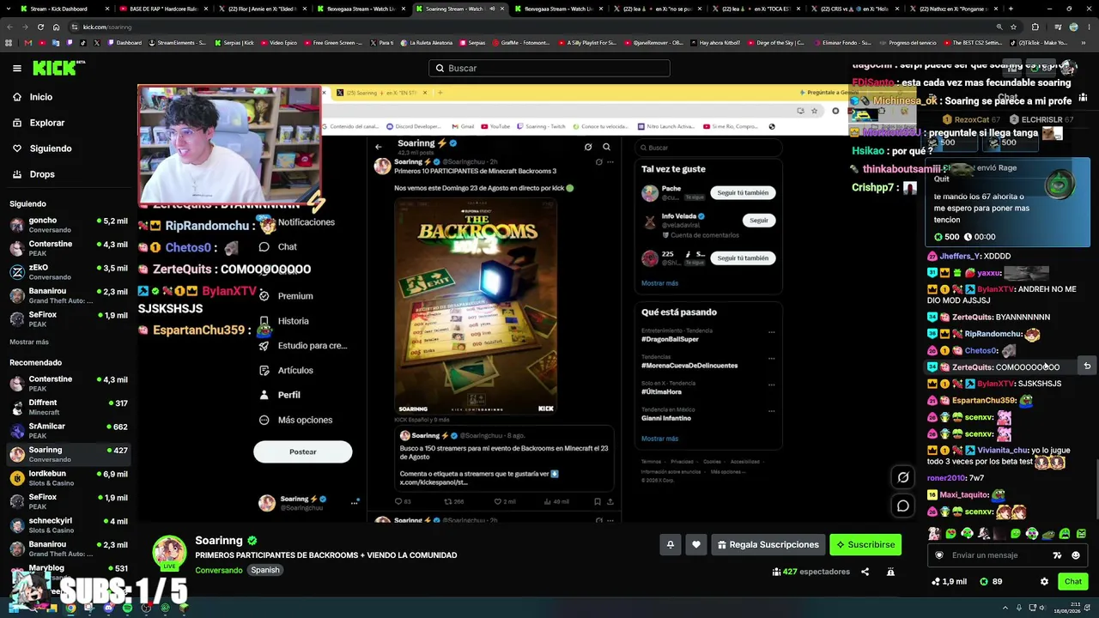Viewport: 1099px width, 618px height.
Task: Open the Chrome three-dot menu
Action: pos(1089,27)
